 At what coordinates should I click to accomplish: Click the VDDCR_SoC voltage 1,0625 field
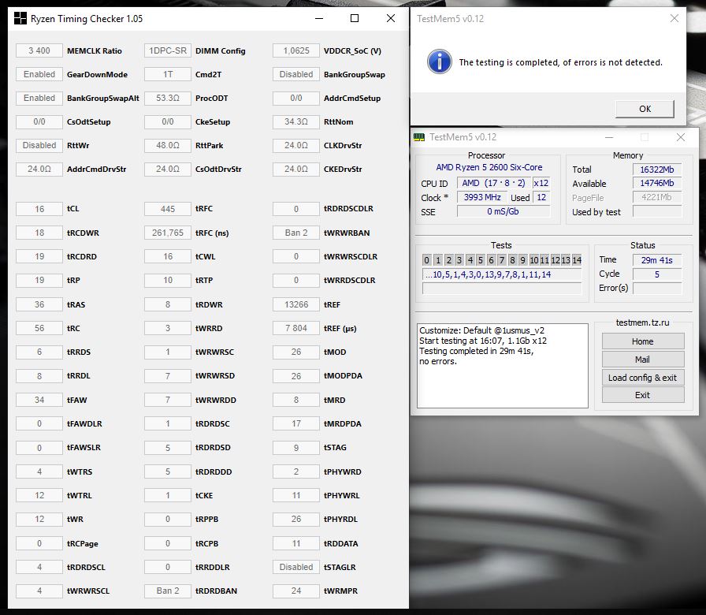295,50
